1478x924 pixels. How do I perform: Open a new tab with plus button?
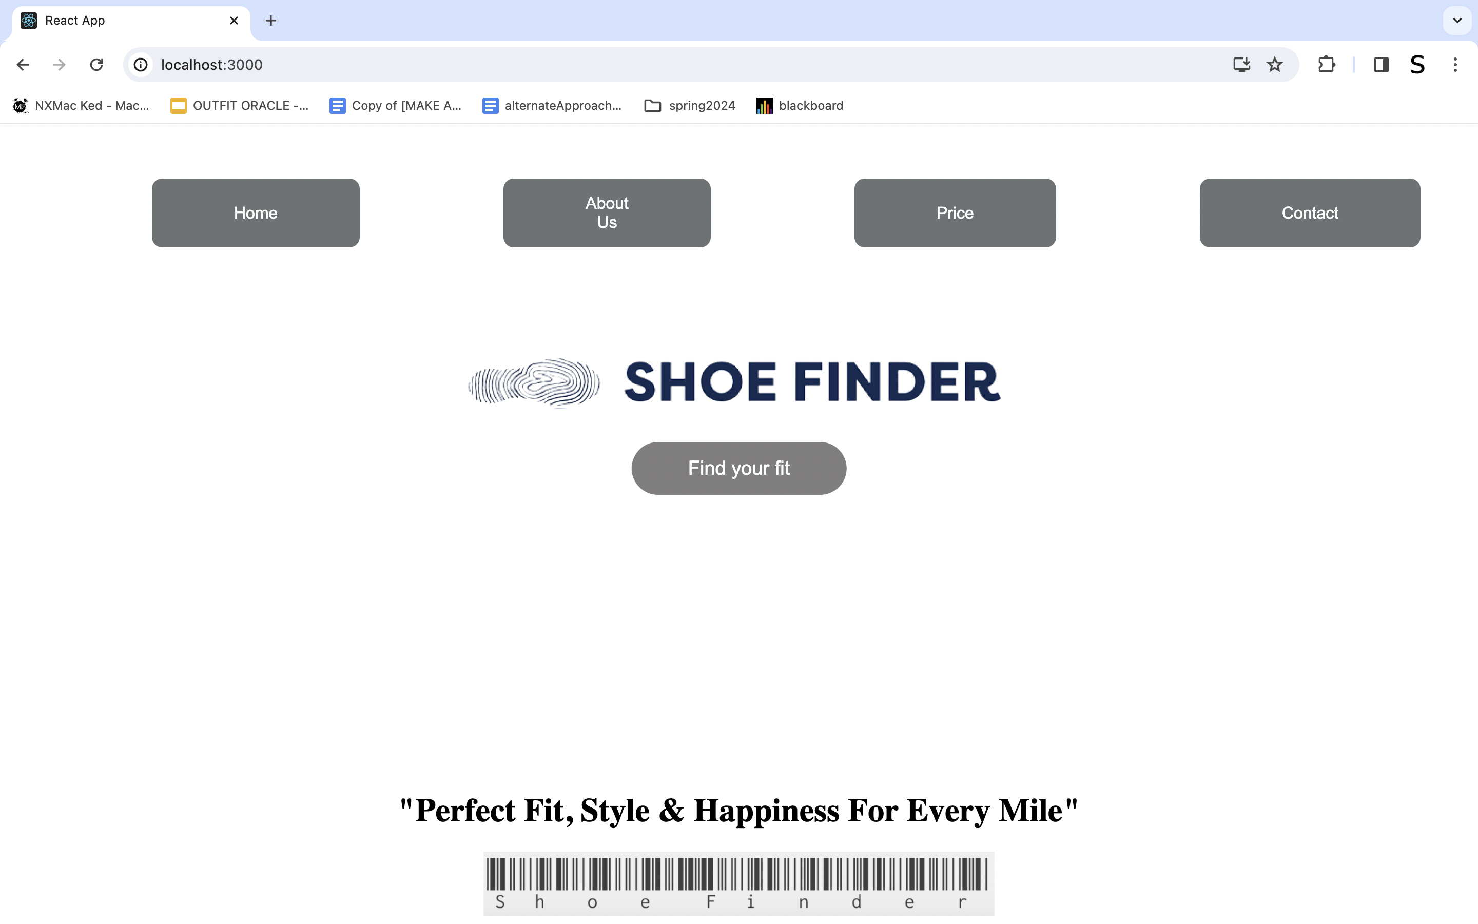point(271,21)
